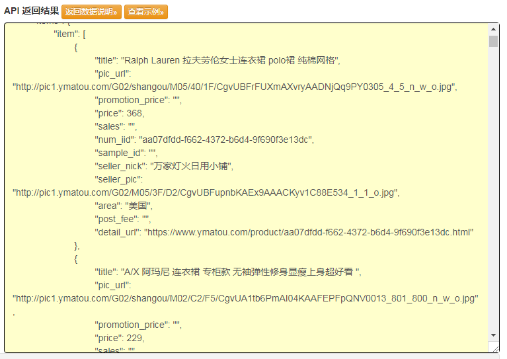The width and height of the screenshot is (507, 359).
Task: Click the "area": "美国" line
Action: coord(123,206)
